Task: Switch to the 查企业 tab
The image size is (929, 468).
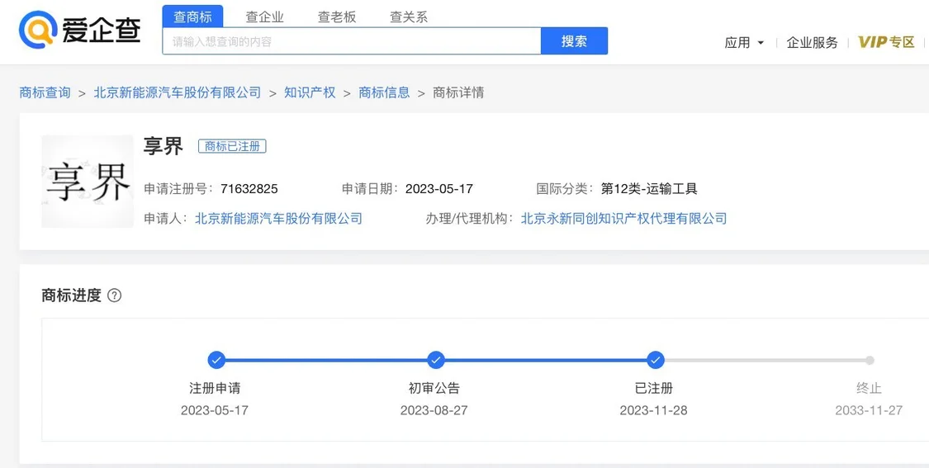Action: click(265, 17)
